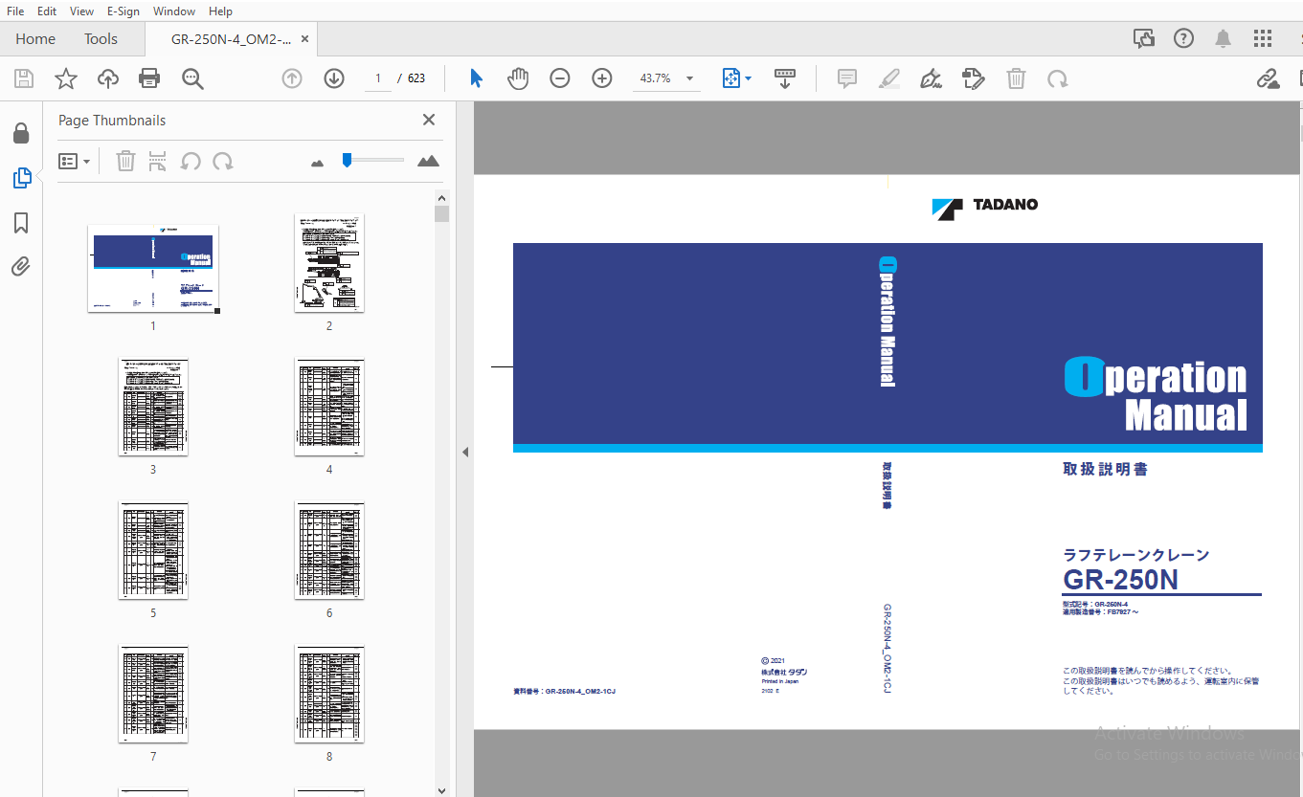Select page 8 thumbnail
1303x797 pixels.
pos(329,694)
